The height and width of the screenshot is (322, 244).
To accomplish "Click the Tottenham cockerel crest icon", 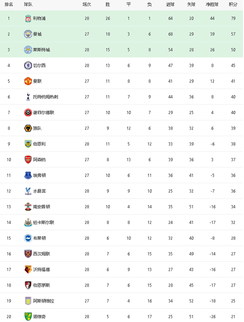I will click(28, 97).
